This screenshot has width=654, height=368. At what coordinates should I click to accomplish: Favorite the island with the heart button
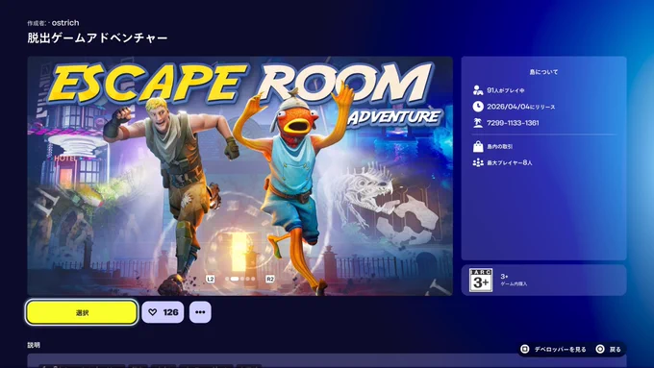coord(163,312)
